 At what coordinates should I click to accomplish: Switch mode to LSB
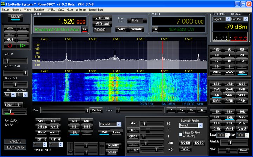[x=217, y=84]
